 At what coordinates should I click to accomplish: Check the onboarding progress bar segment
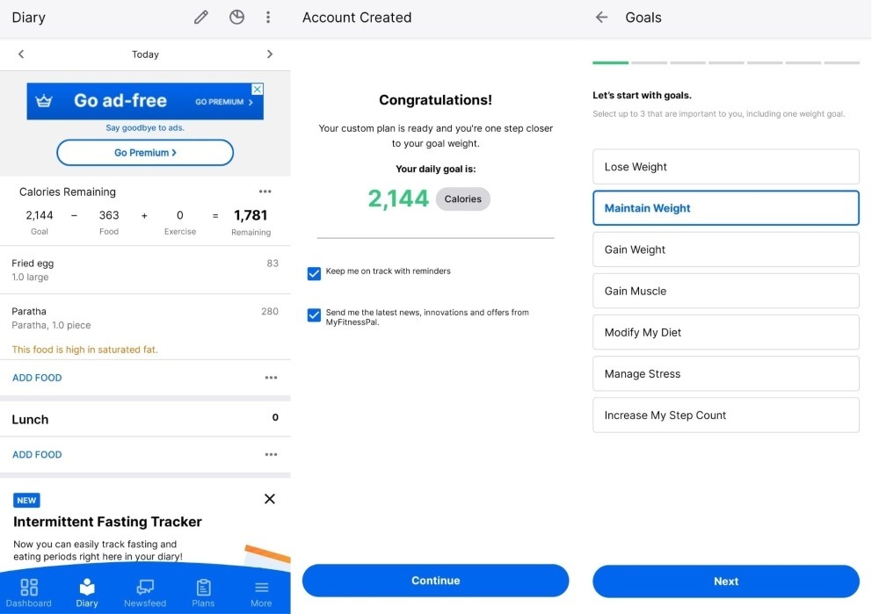point(610,64)
